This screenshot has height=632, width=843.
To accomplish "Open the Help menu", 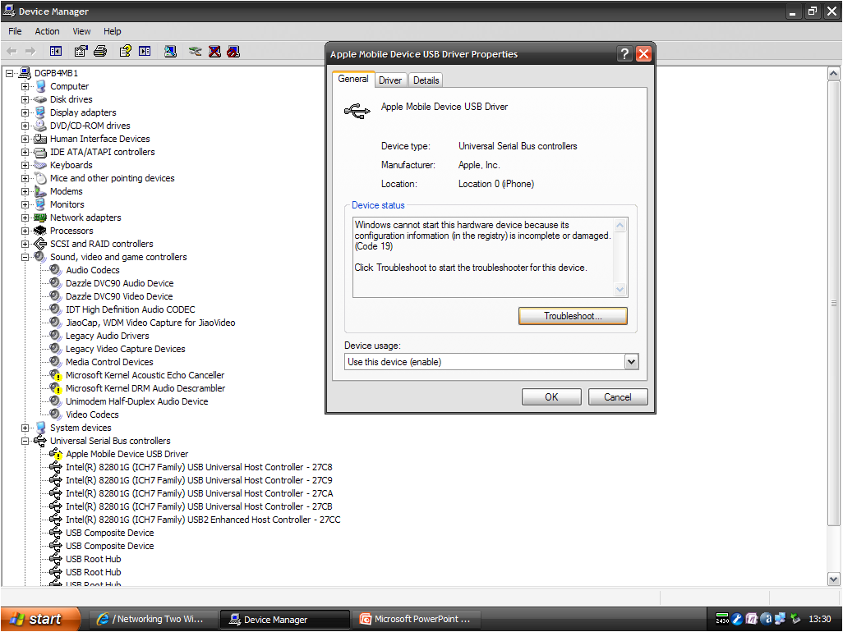I will click(x=113, y=31).
